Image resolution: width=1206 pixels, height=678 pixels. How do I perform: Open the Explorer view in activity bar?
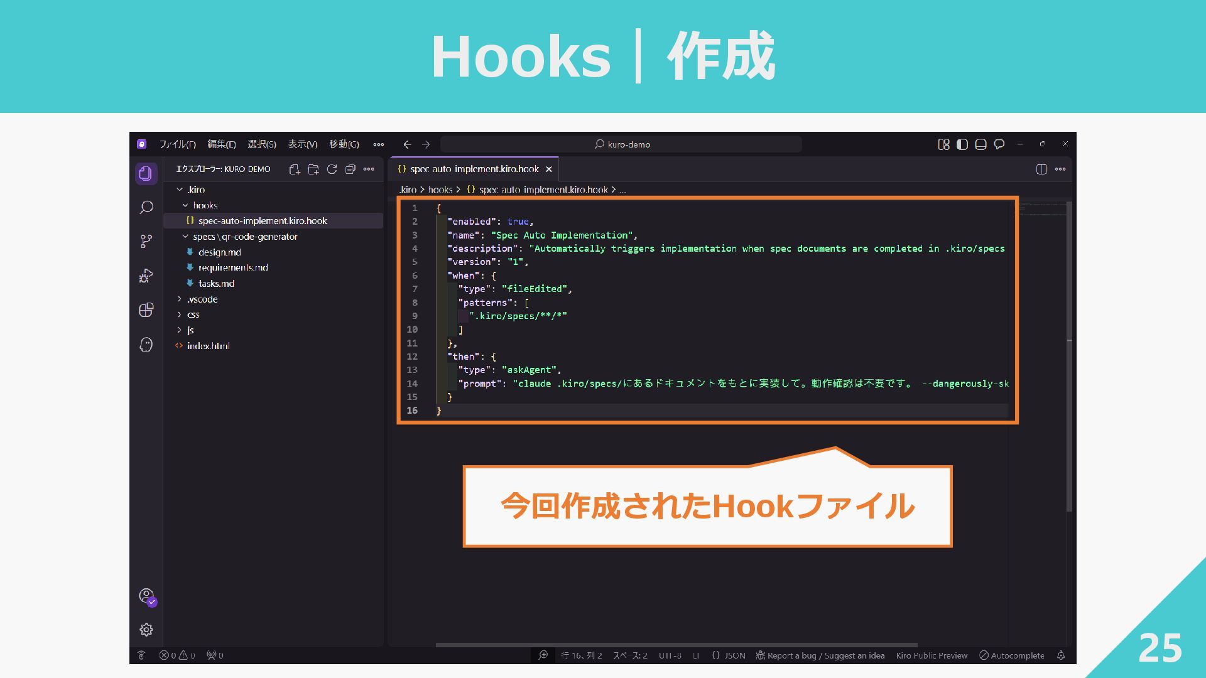pos(146,173)
